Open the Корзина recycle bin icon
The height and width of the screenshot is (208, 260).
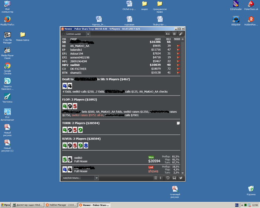[x=251, y=191]
